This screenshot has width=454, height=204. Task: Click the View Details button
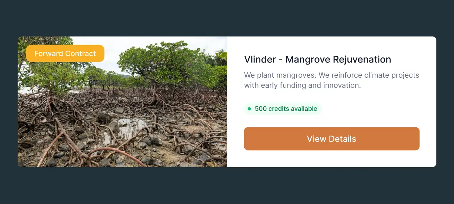(332, 139)
